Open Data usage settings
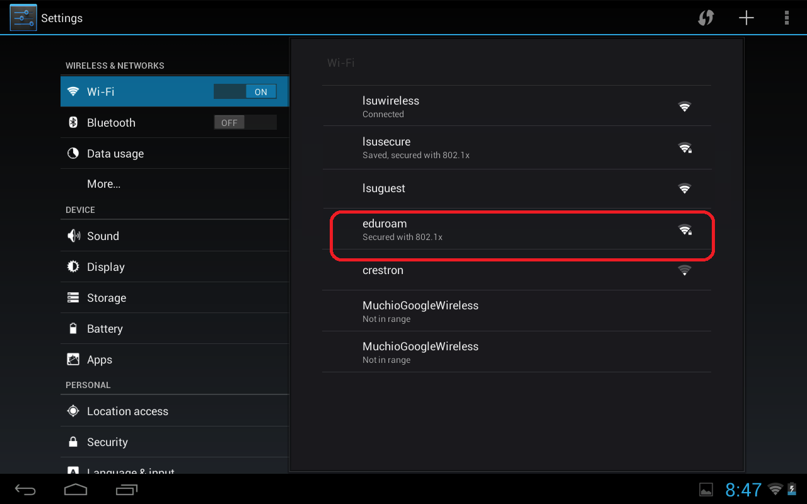The image size is (807, 504). click(175, 153)
